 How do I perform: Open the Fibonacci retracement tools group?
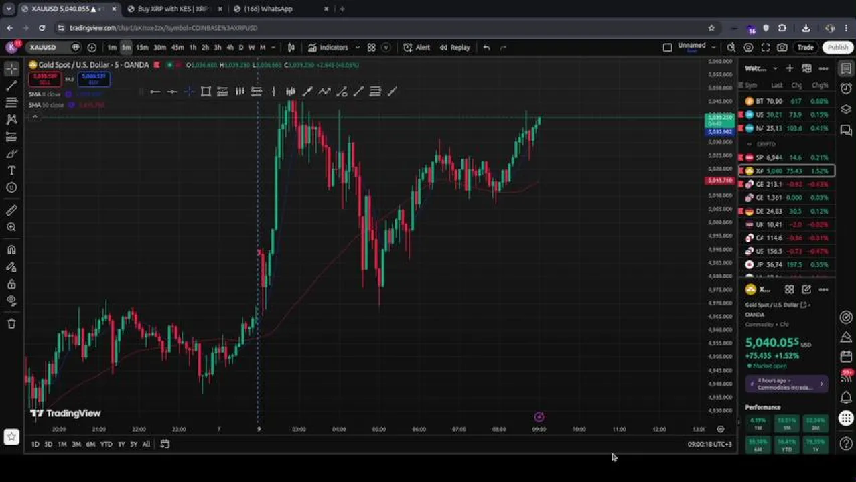11,102
